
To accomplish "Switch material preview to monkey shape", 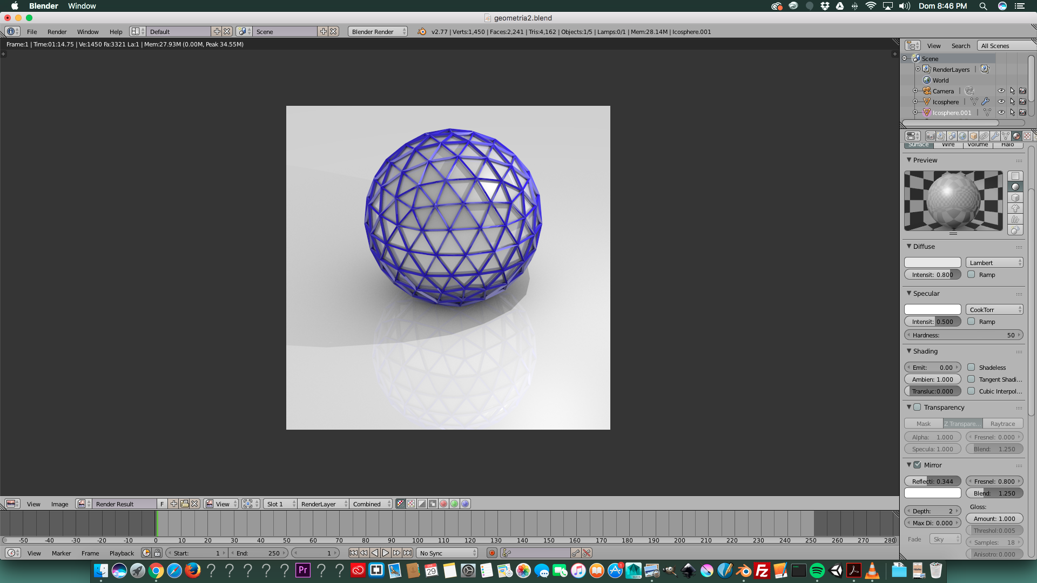I will pos(1015,208).
